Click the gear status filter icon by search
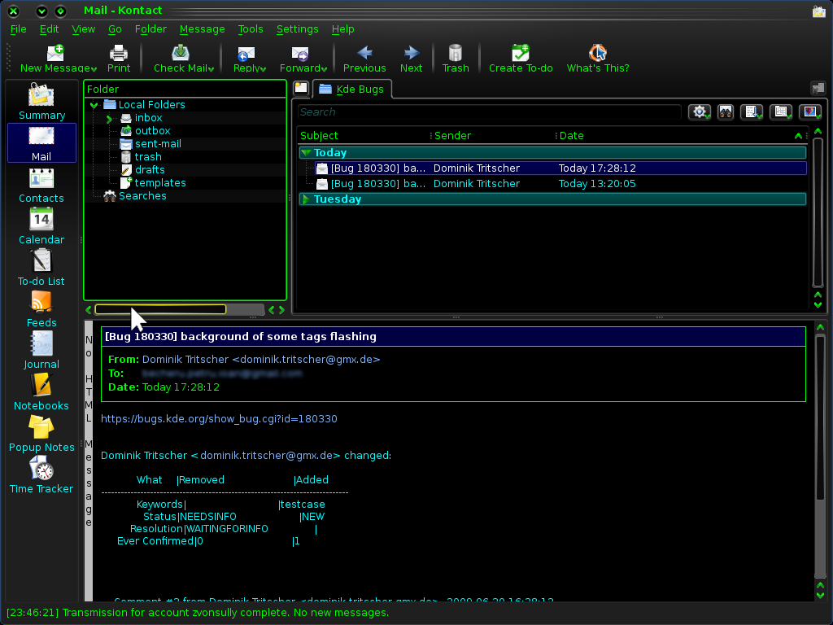Image resolution: width=833 pixels, height=625 pixels. [x=700, y=112]
